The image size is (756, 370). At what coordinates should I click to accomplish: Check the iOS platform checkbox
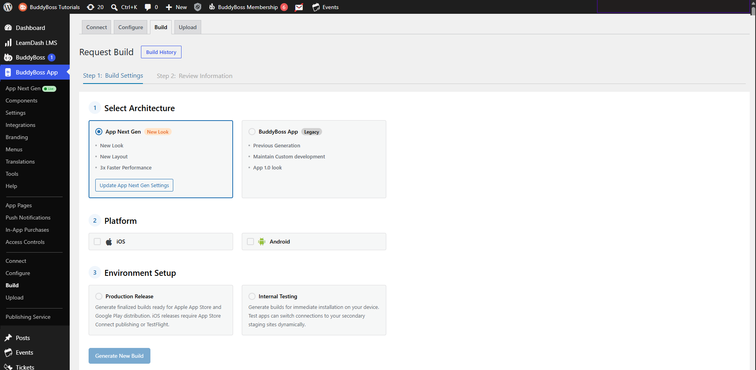[97, 242]
